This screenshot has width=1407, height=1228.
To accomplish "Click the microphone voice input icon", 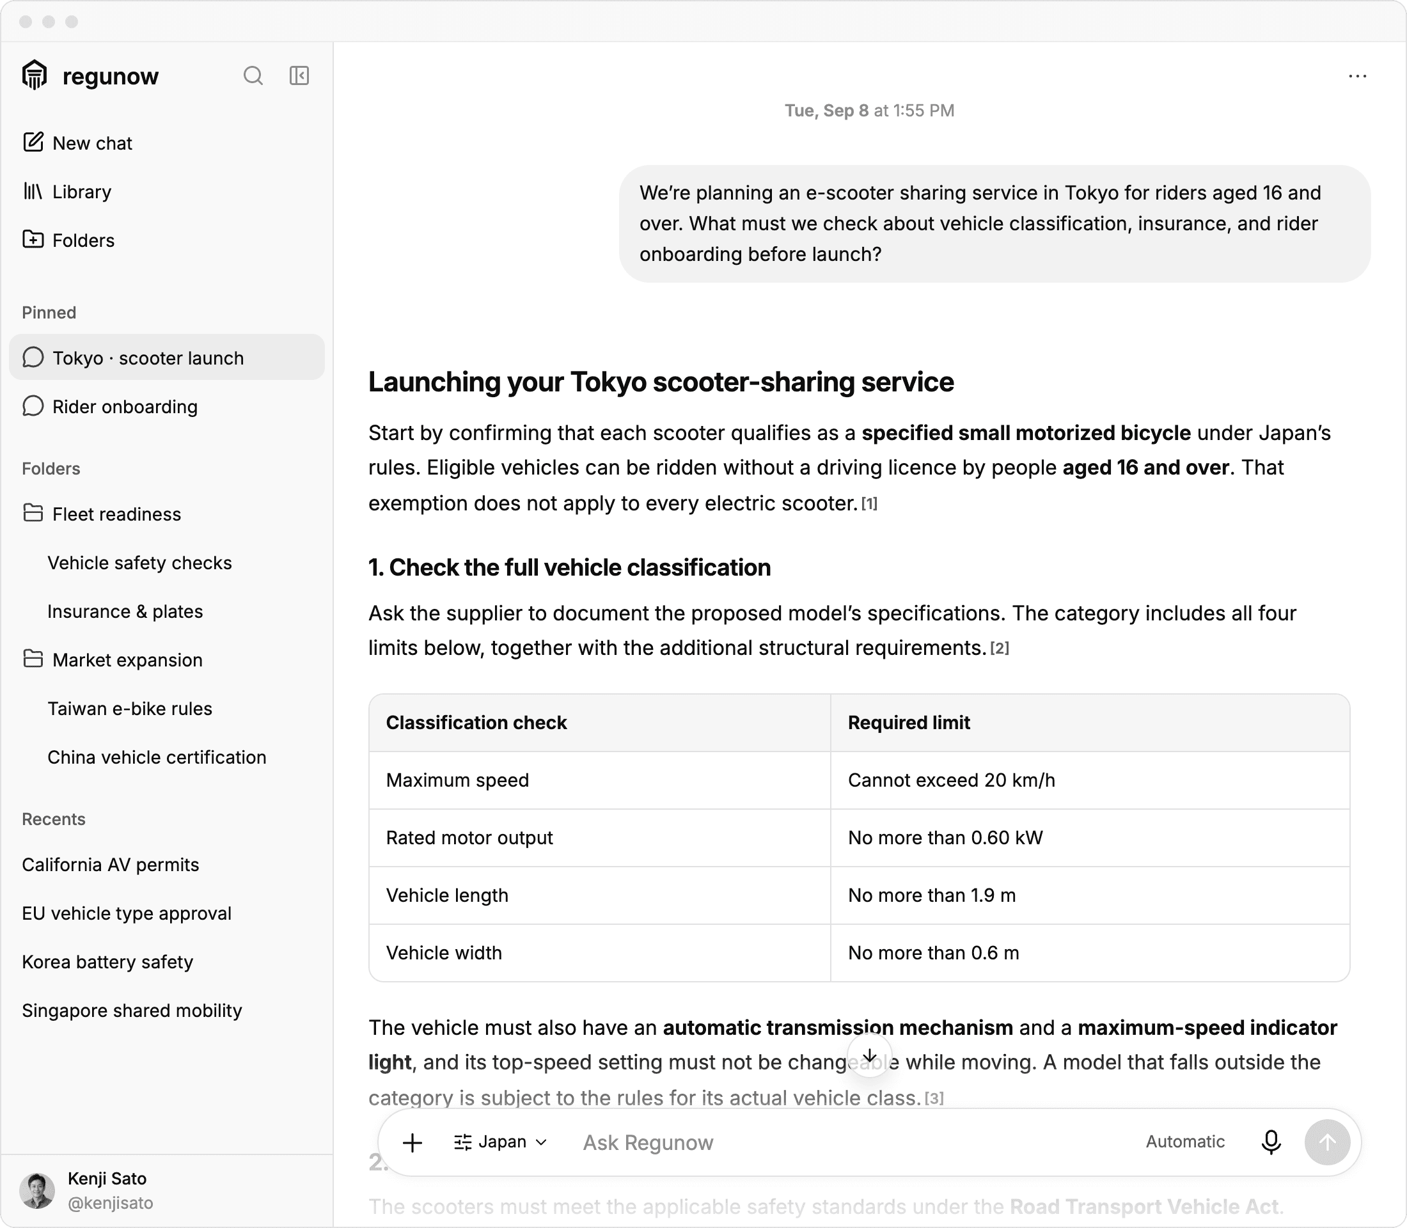I will click(1271, 1142).
